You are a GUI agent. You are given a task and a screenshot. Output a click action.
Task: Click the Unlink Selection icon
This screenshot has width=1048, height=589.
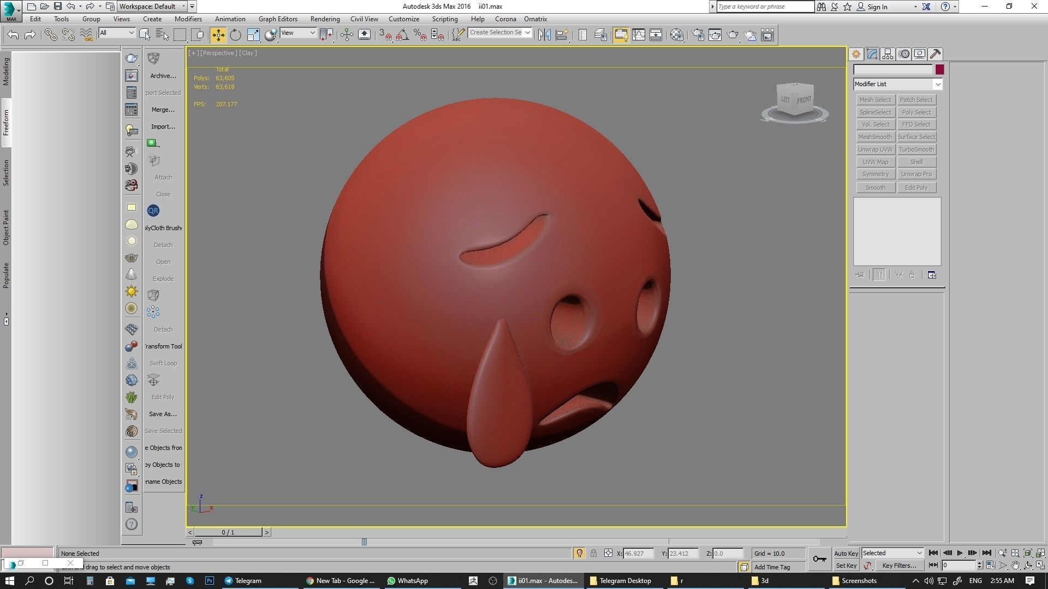pos(68,35)
